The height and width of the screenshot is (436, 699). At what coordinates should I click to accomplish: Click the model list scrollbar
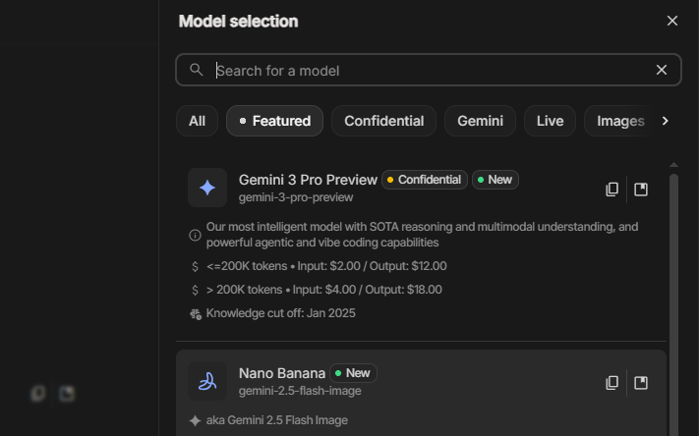pos(673,295)
